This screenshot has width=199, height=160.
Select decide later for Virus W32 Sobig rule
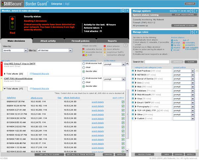coord(84,71)
